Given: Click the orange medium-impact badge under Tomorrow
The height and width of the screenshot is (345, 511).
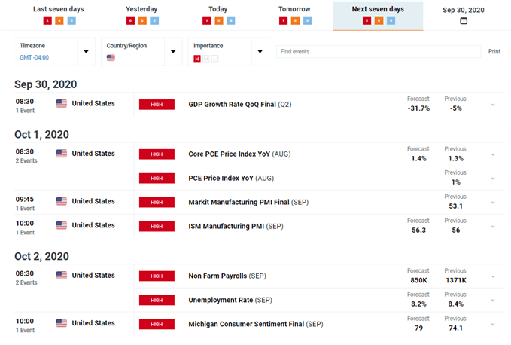Looking at the screenshot, I should coord(295,21).
